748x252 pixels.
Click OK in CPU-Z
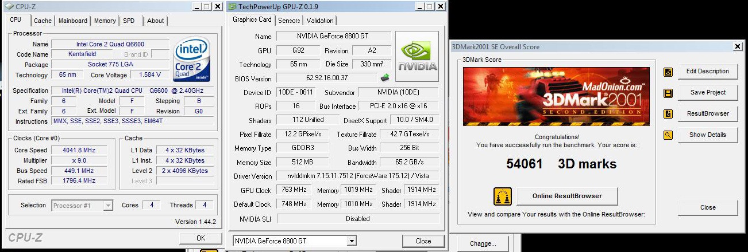(x=201, y=238)
